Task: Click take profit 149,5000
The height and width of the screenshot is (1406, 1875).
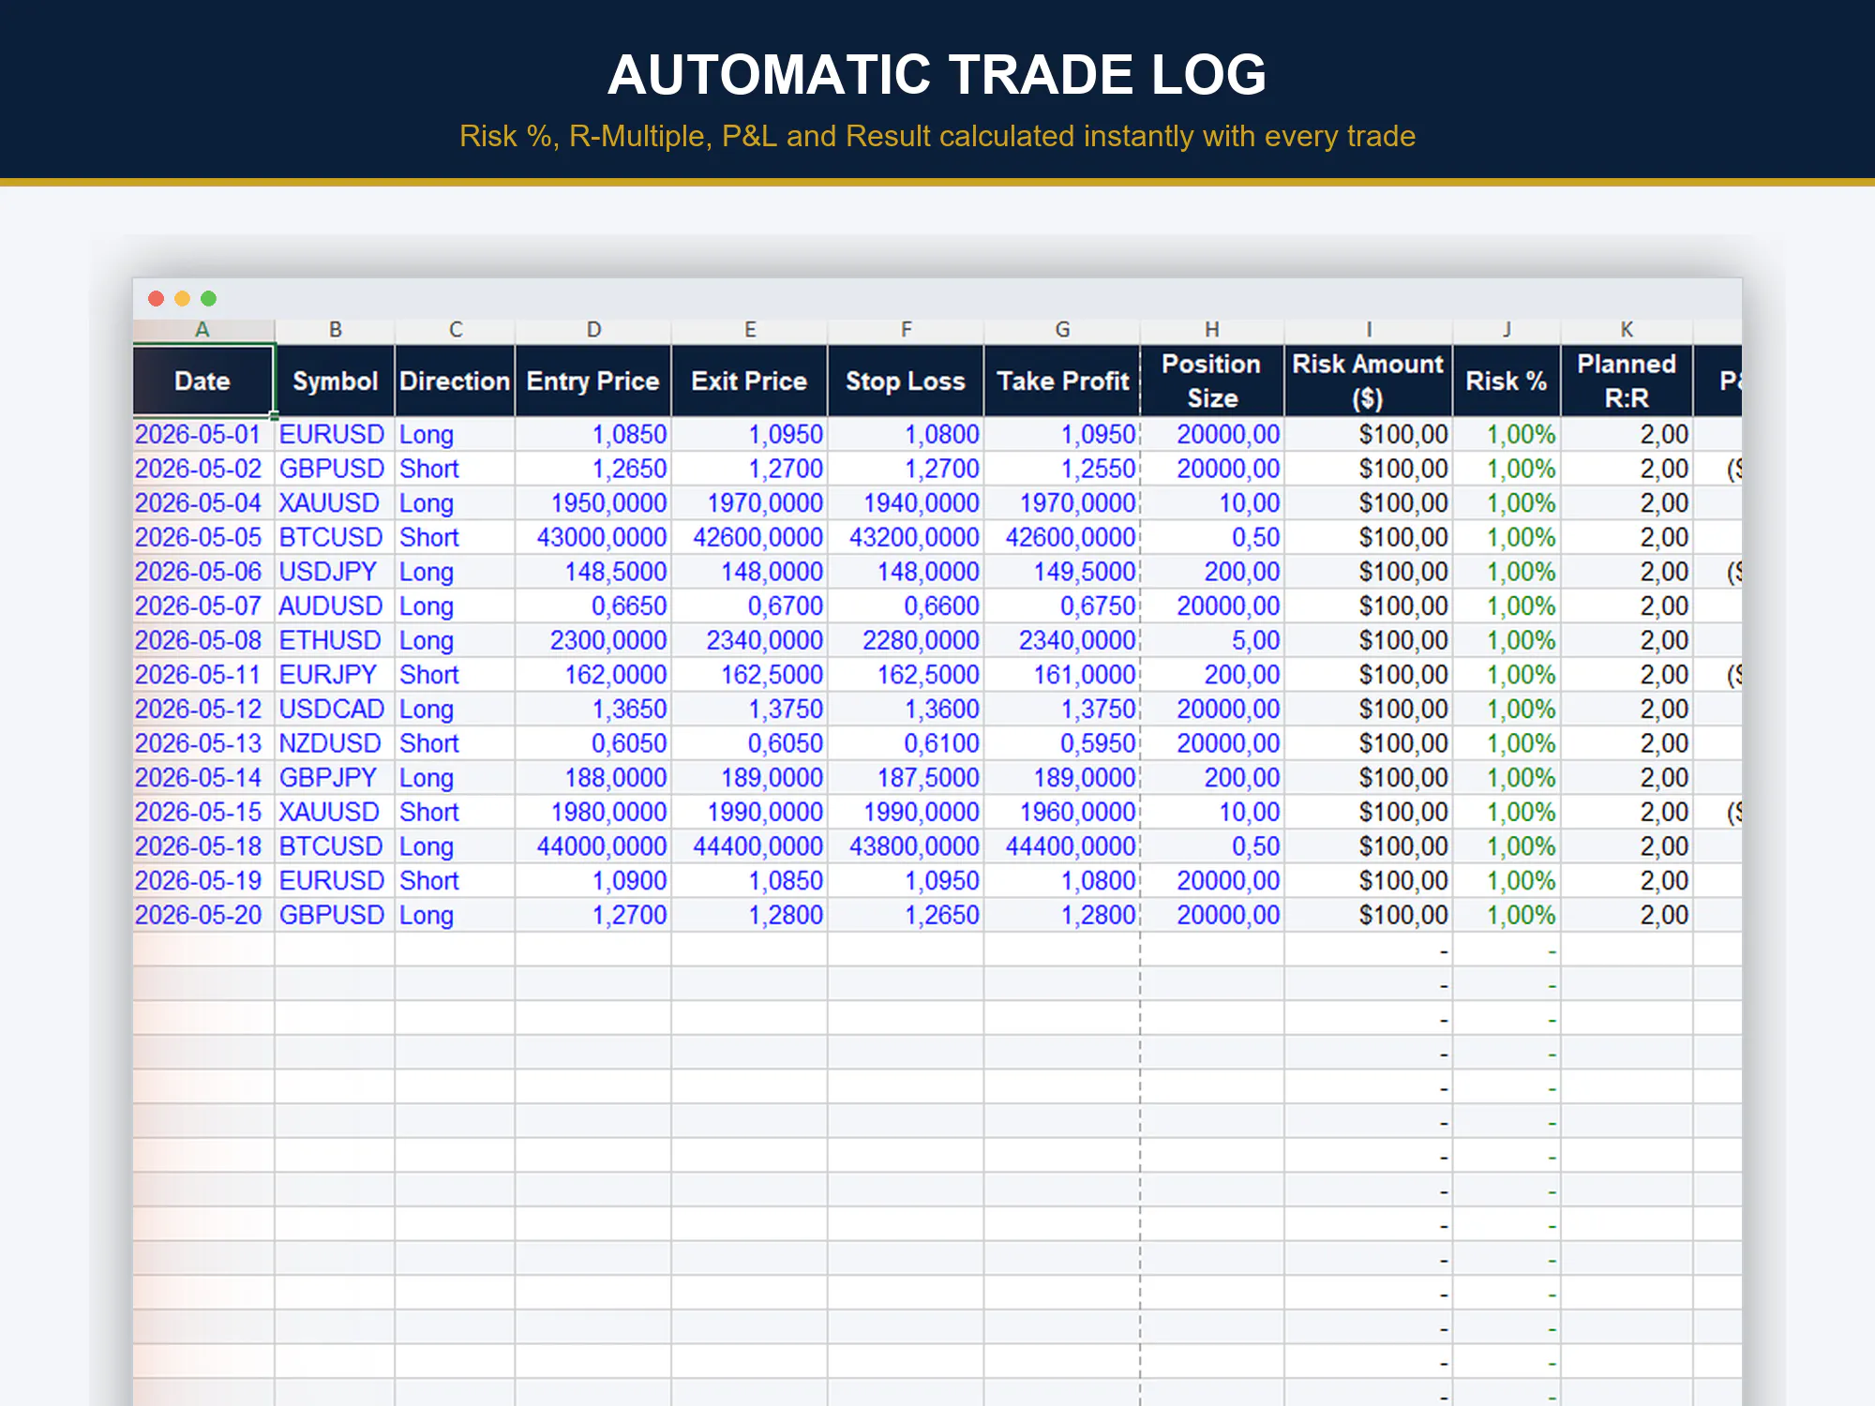Action: pyautogui.click(x=1062, y=572)
